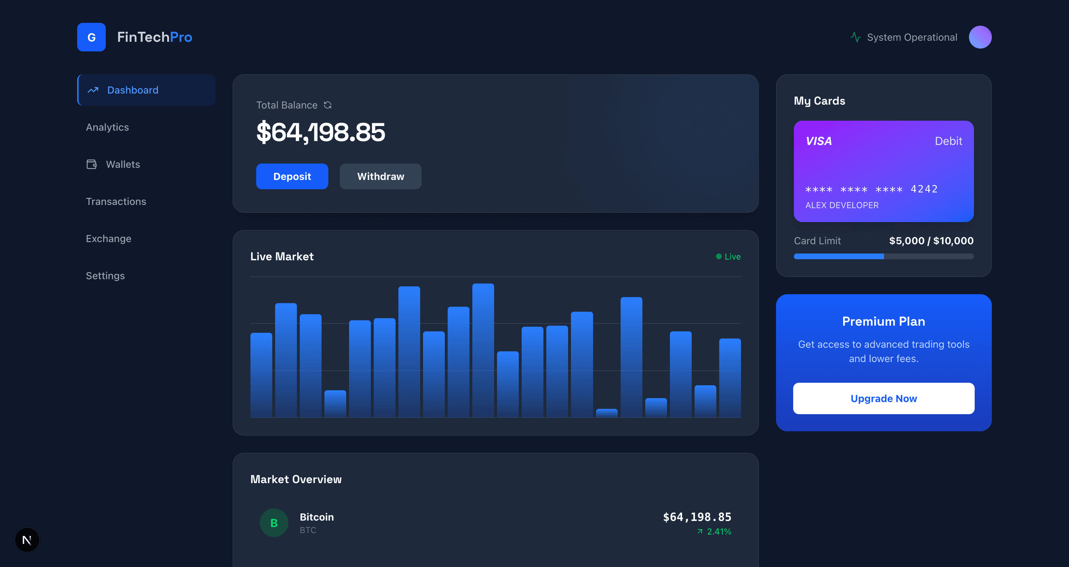The height and width of the screenshot is (567, 1069).
Task: Click the Card Limit progress bar
Action: pos(884,256)
